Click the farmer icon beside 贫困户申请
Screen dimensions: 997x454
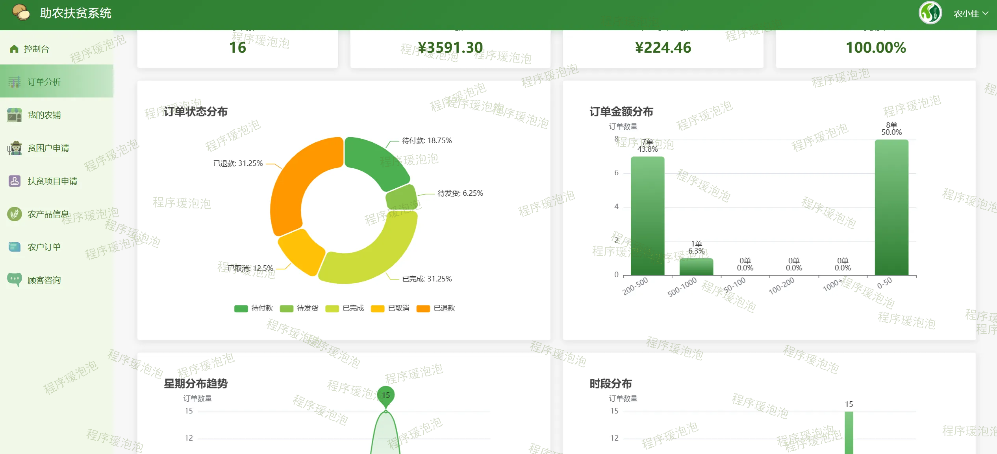click(15, 148)
